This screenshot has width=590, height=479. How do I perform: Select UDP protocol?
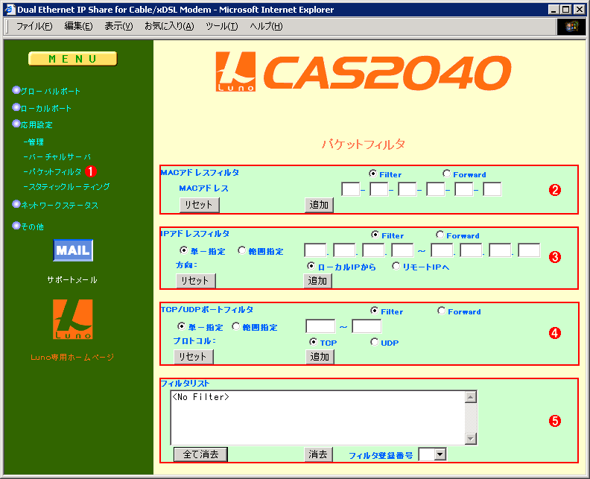(374, 342)
